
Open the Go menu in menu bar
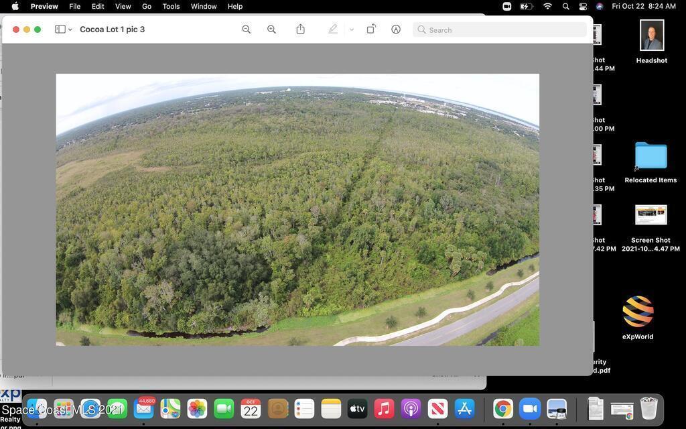tap(147, 6)
